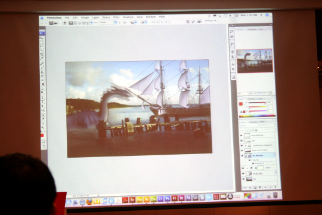The image size is (322, 215).
Task: Open After Effects from the dock
Action: tap(188, 198)
